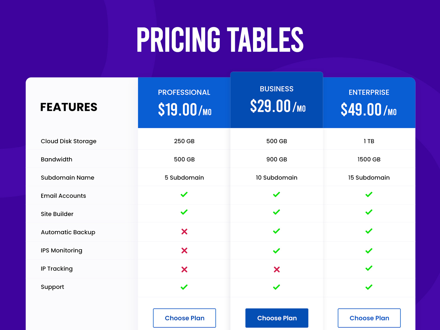Choose Plan for the Enterprise tier

369,318
